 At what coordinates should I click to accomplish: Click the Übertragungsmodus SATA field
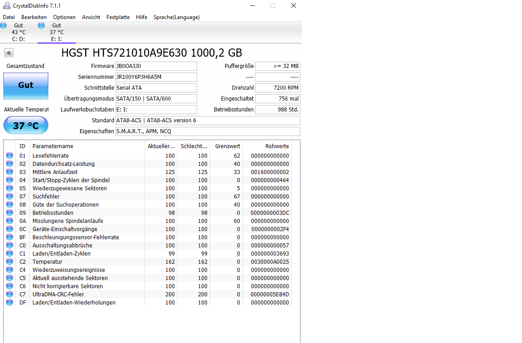point(156,99)
